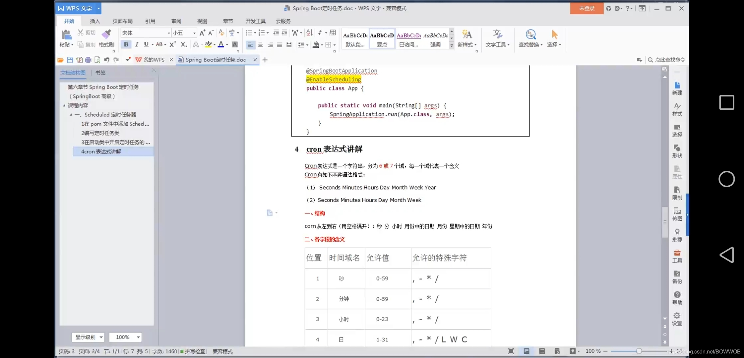744x358 pixels.
Task: Toggle bold formatting
Action: coord(126,44)
